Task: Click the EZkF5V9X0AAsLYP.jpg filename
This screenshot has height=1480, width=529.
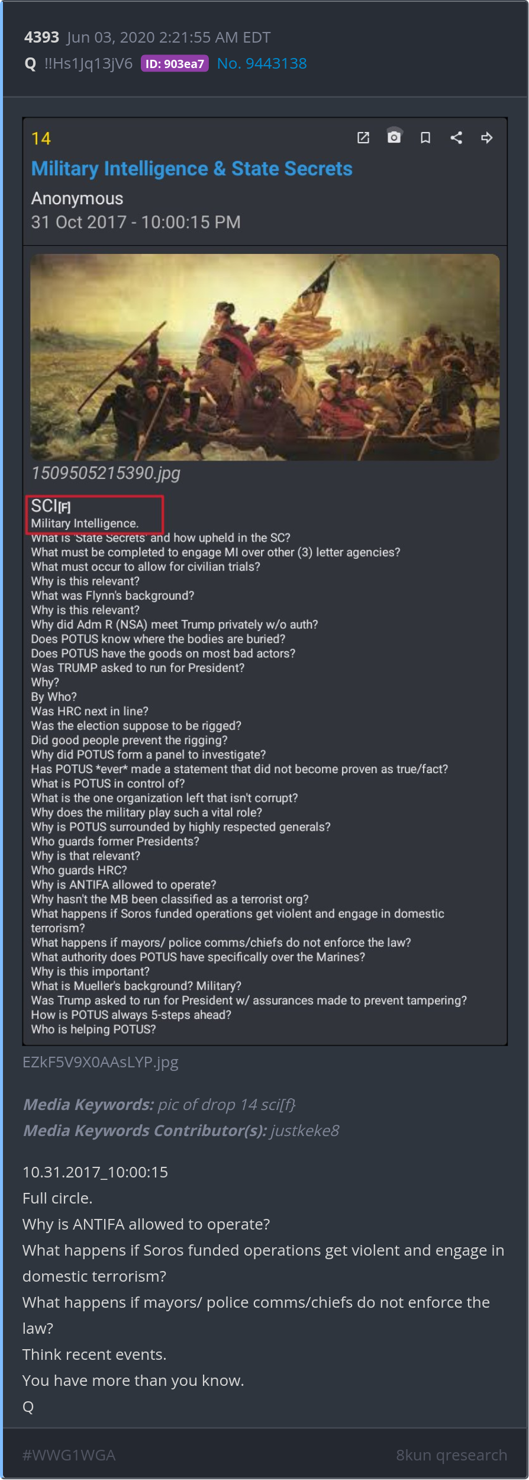Action: click(x=101, y=1062)
